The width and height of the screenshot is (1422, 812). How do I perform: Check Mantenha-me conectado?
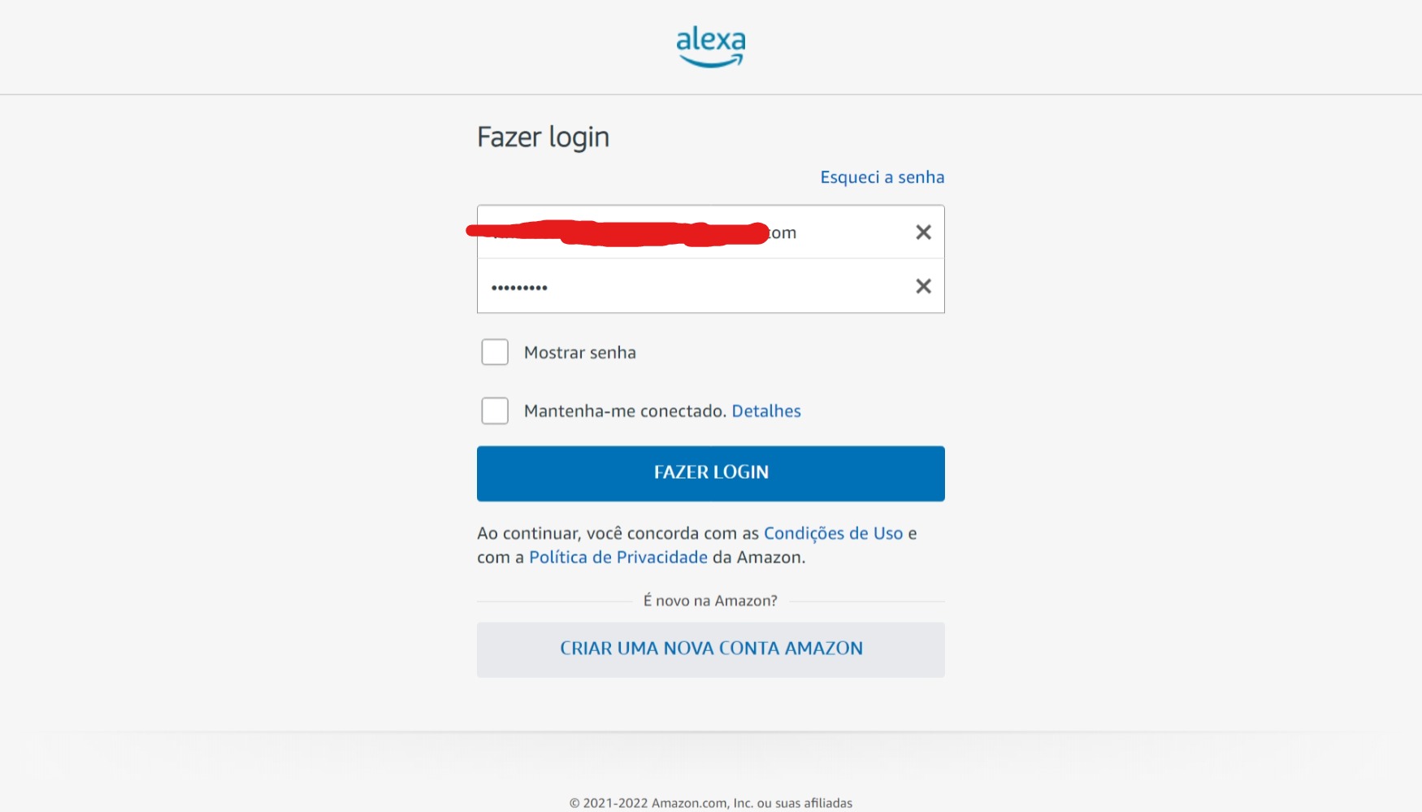495,410
